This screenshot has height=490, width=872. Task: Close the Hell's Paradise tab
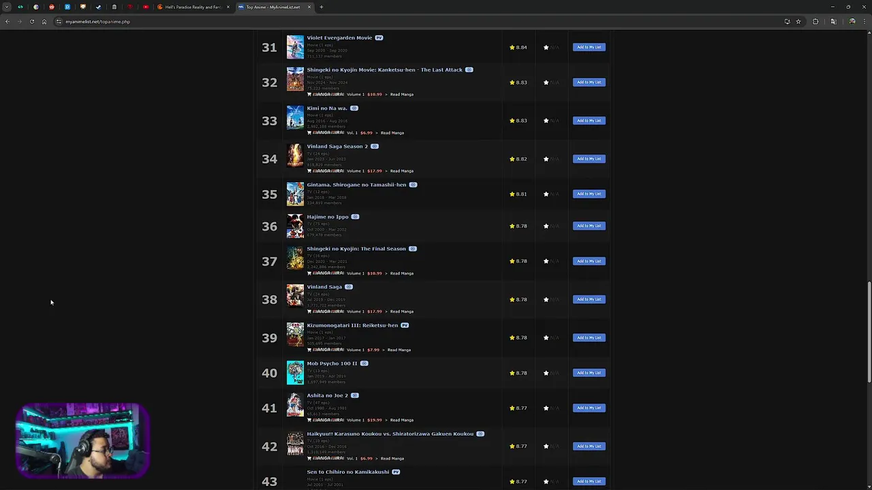click(228, 7)
